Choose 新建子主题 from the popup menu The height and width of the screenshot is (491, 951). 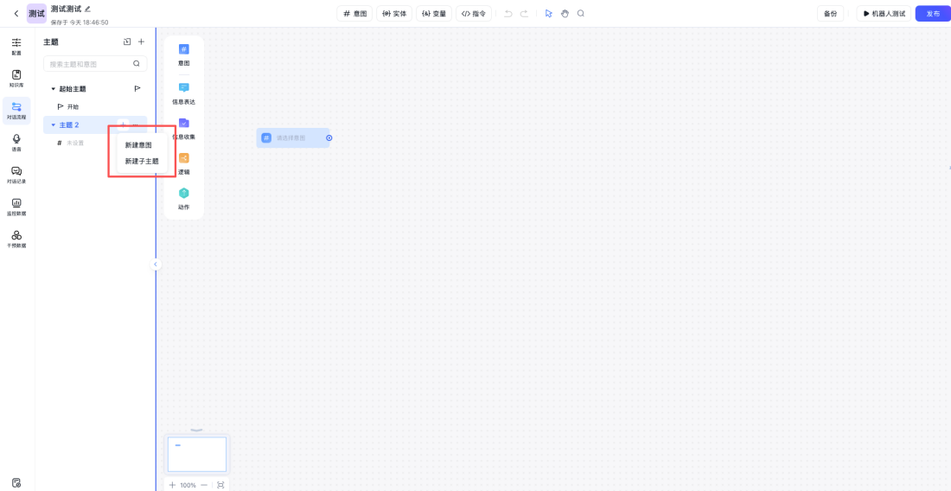(142, 161)
